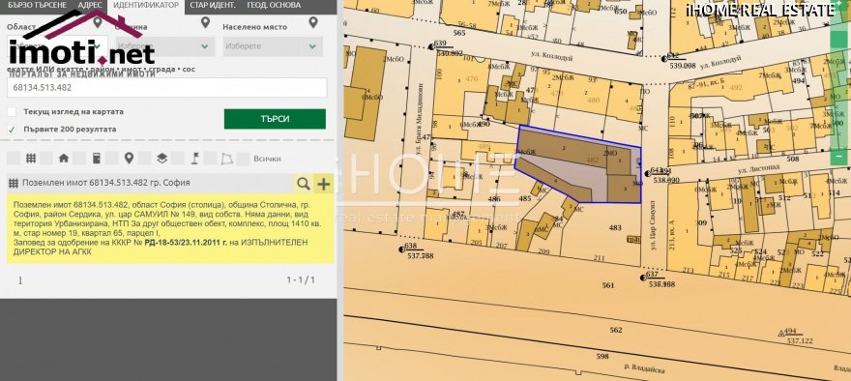This screenshot has height=381, width=851.
Task: Click the flag geodetic point filter icon
Action: pos(194,159)
